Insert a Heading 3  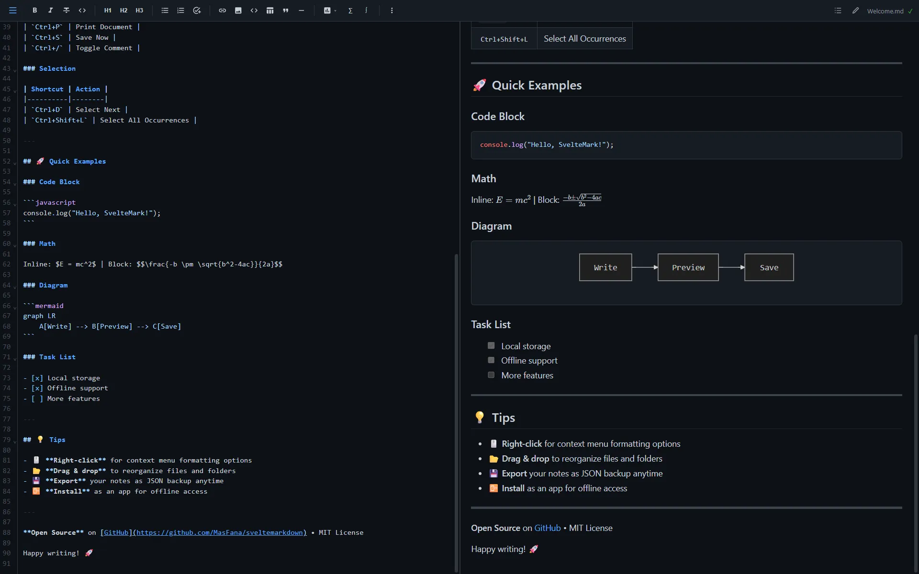139,11
